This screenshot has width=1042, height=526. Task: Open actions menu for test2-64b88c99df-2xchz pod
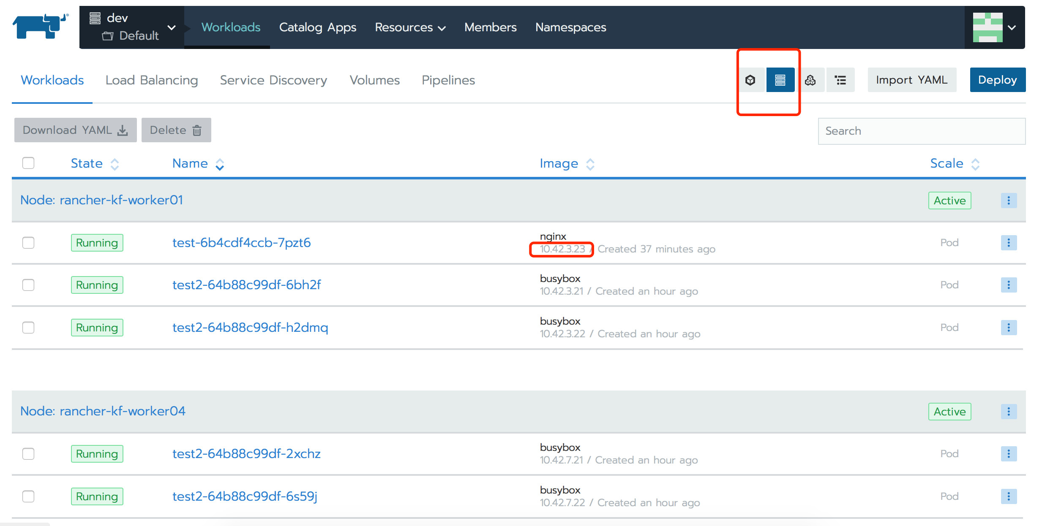point(1008,454)
